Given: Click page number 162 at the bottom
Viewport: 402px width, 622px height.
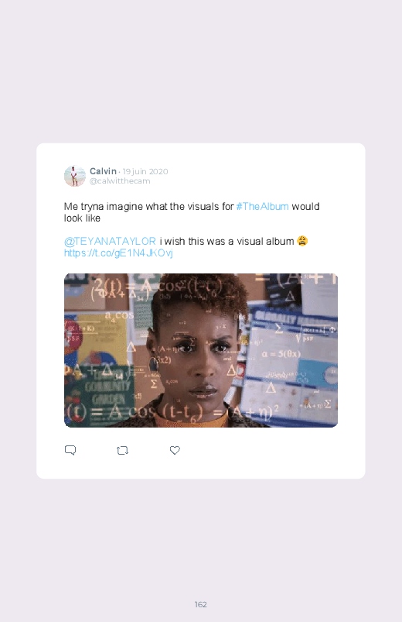Looking at the screenshot, I should (201, 604).
